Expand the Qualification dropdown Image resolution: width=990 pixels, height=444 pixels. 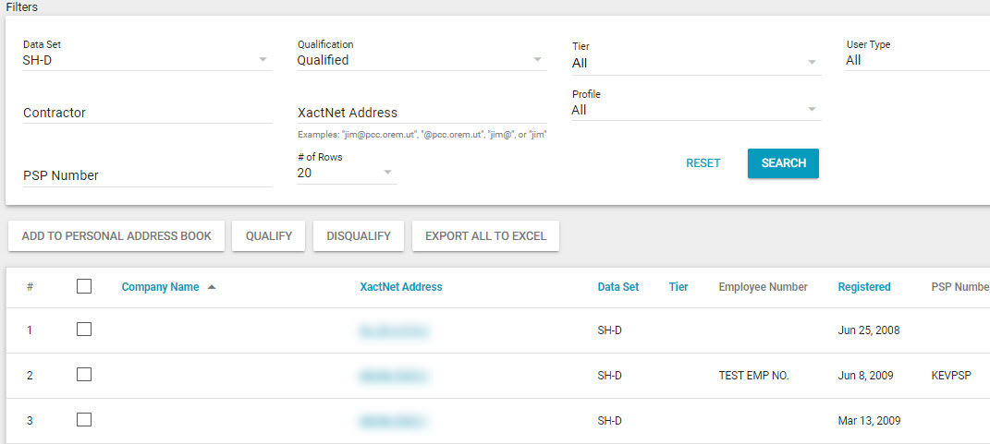coord(421,61)
